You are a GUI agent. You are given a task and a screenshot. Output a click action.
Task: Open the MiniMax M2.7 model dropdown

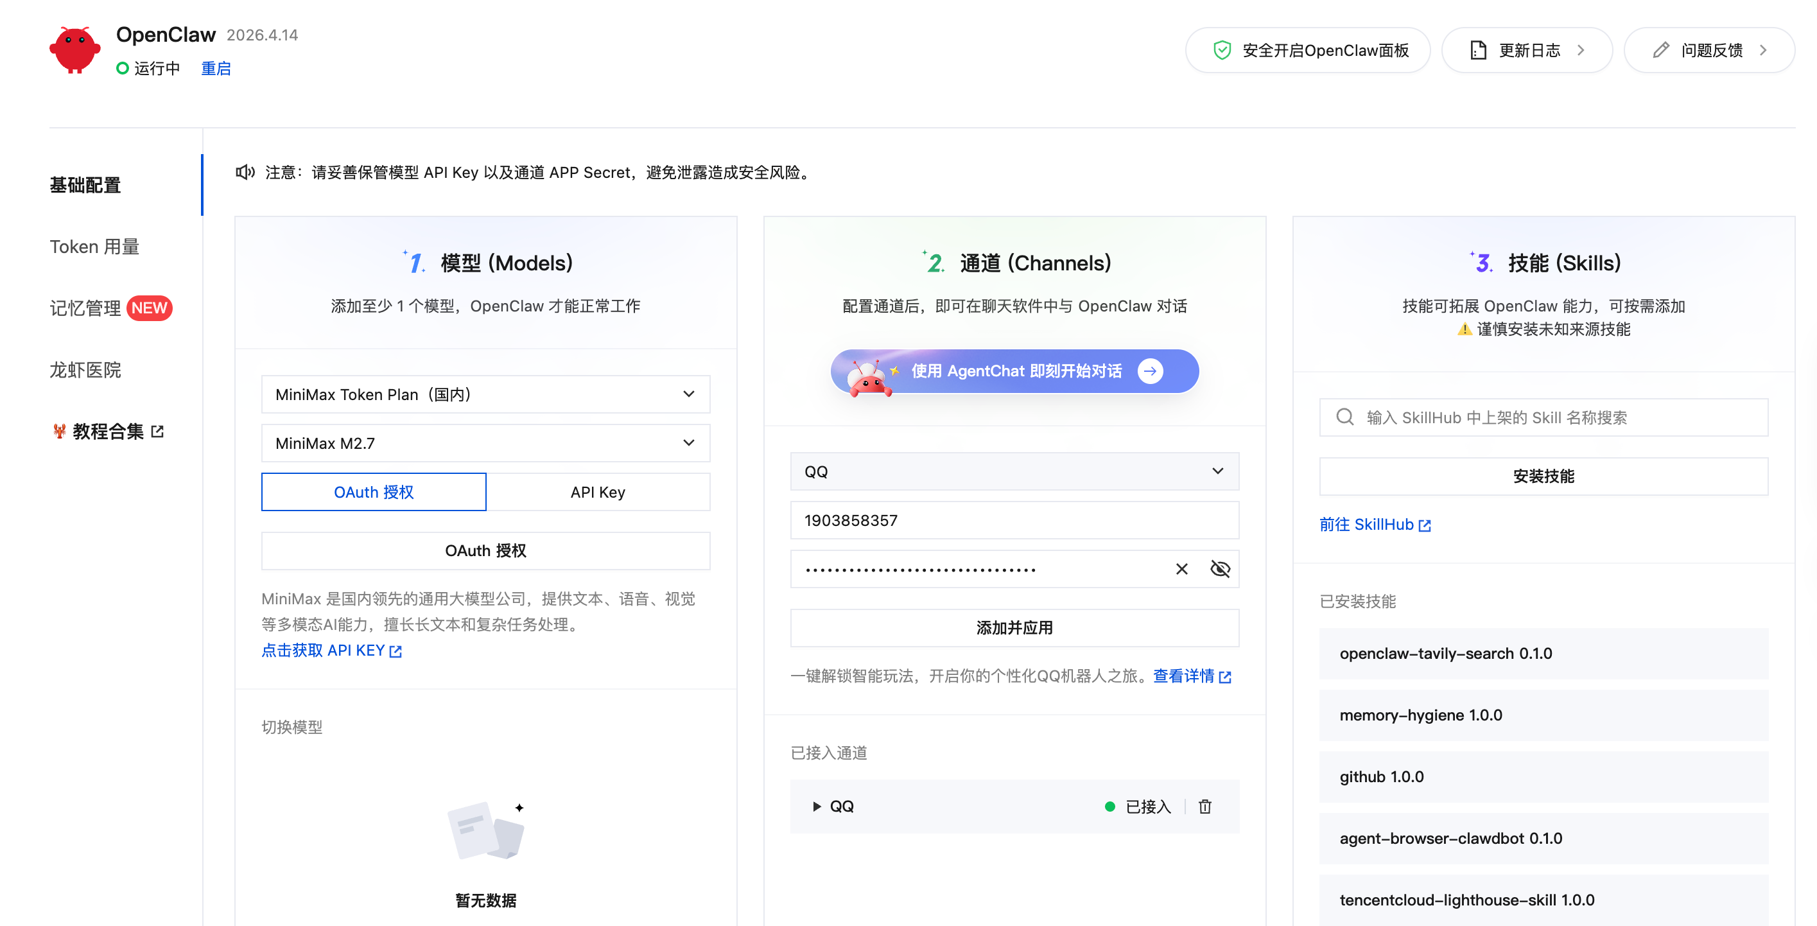point(485,443)
